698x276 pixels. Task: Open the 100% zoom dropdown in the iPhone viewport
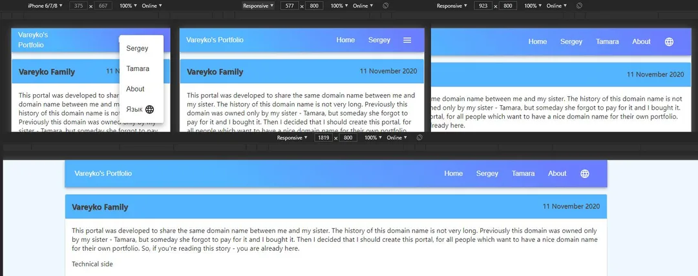tap(128, 6)
